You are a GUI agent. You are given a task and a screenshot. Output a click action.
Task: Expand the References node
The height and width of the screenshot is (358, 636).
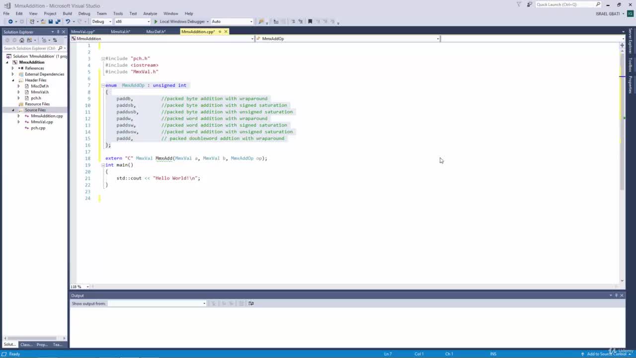coord(13,68)
